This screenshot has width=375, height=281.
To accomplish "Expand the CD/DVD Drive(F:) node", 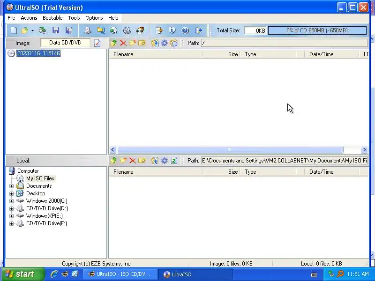I will coord(11,224).
